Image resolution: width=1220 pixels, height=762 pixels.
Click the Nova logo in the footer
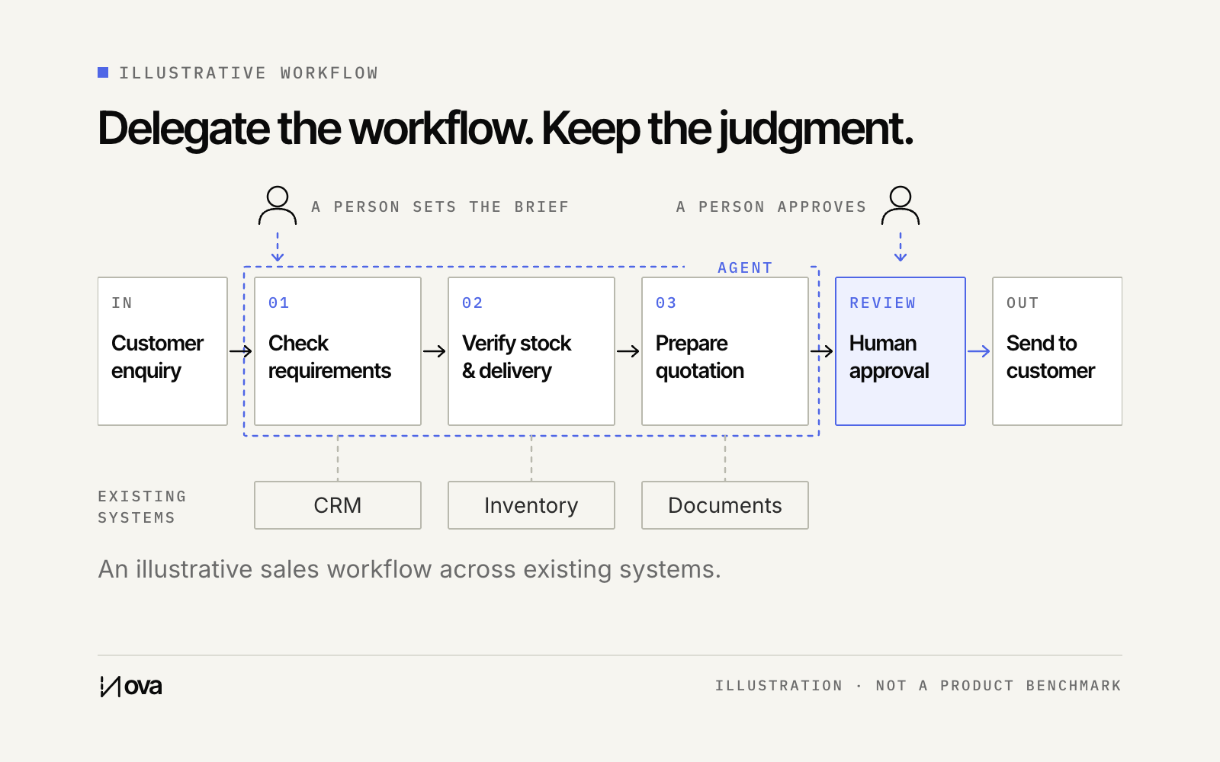click(131, 687)
